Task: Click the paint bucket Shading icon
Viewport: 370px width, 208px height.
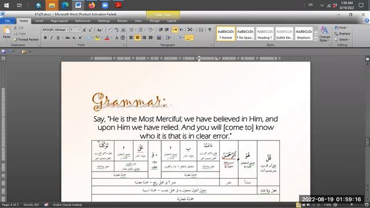Action: click(x=179, y=38)
